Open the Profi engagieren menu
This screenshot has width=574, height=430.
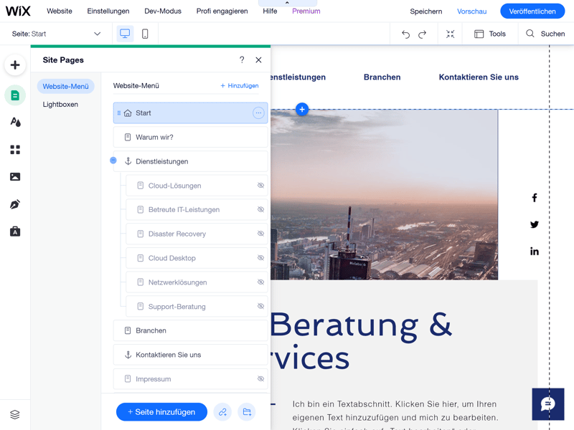click(222, 11)
